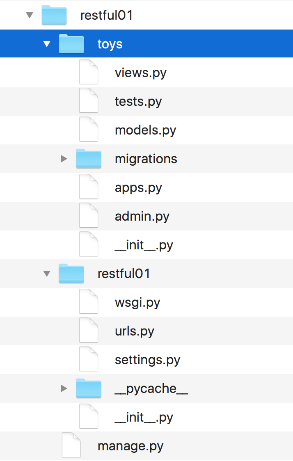The image size is (293, 461).
Task: Expand the migrations folder triangle
Action: [64, 159]
